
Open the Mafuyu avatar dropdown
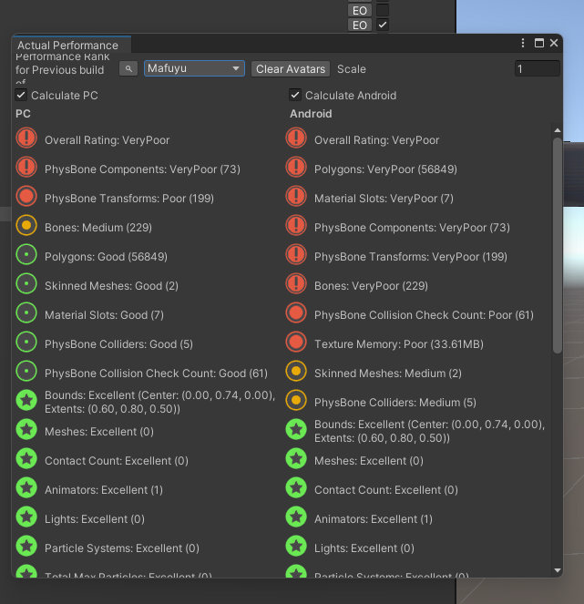pyautogui.click(x=194, y=68)
